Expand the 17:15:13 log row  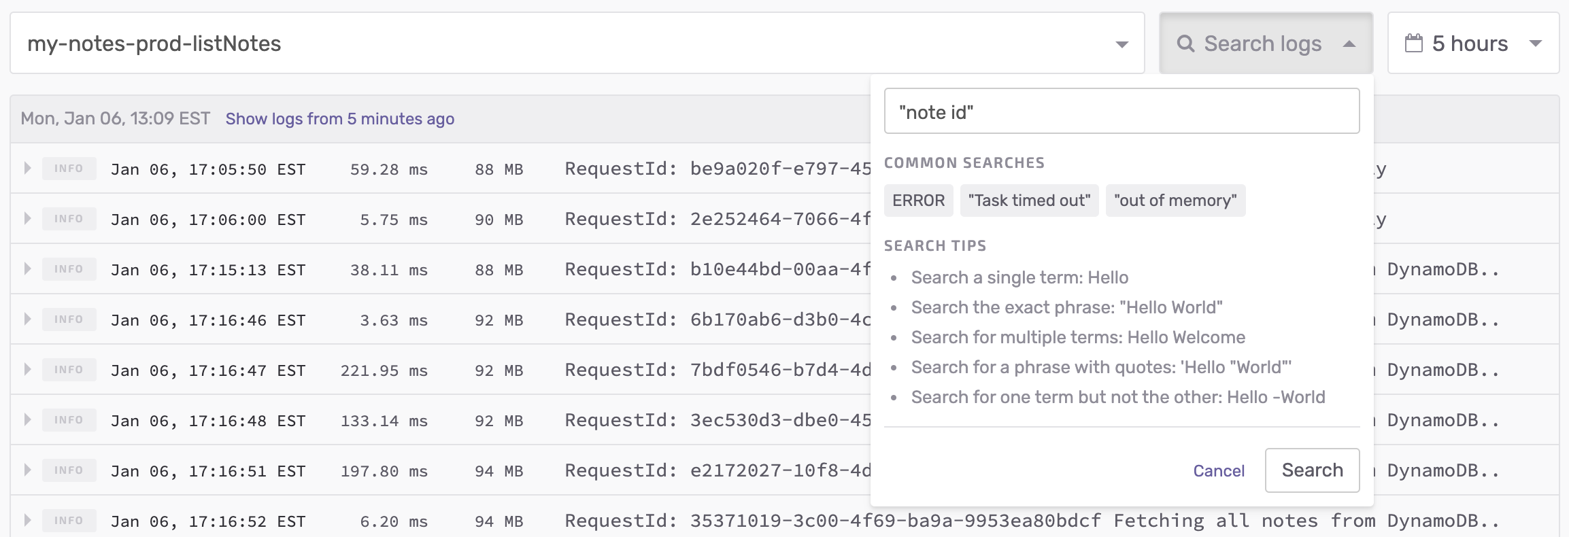[27, 268]
